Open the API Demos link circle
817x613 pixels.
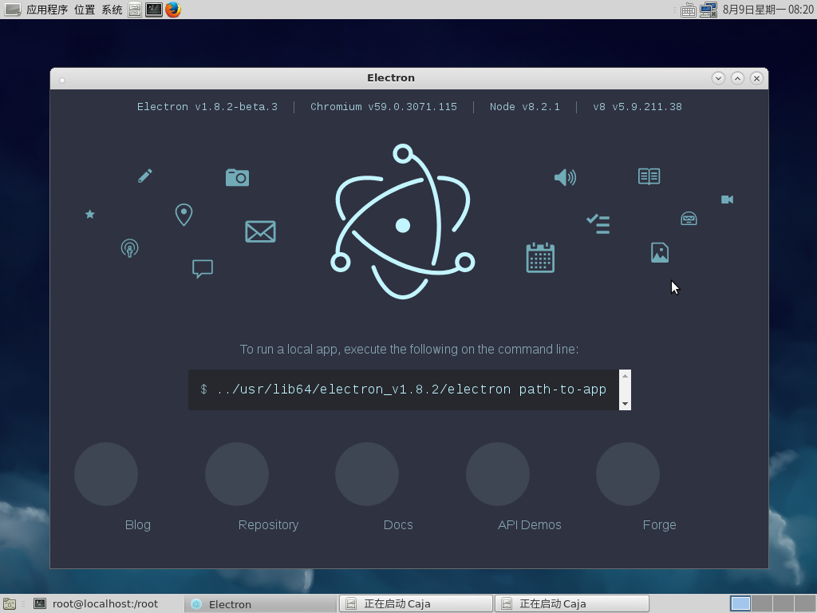tap(498, 474)
